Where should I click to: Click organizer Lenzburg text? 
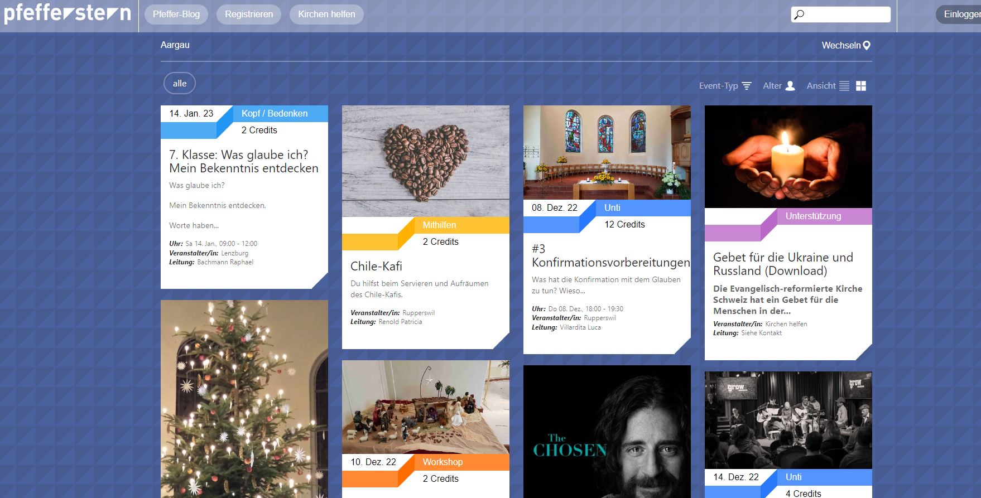click(x=234, y=253)
